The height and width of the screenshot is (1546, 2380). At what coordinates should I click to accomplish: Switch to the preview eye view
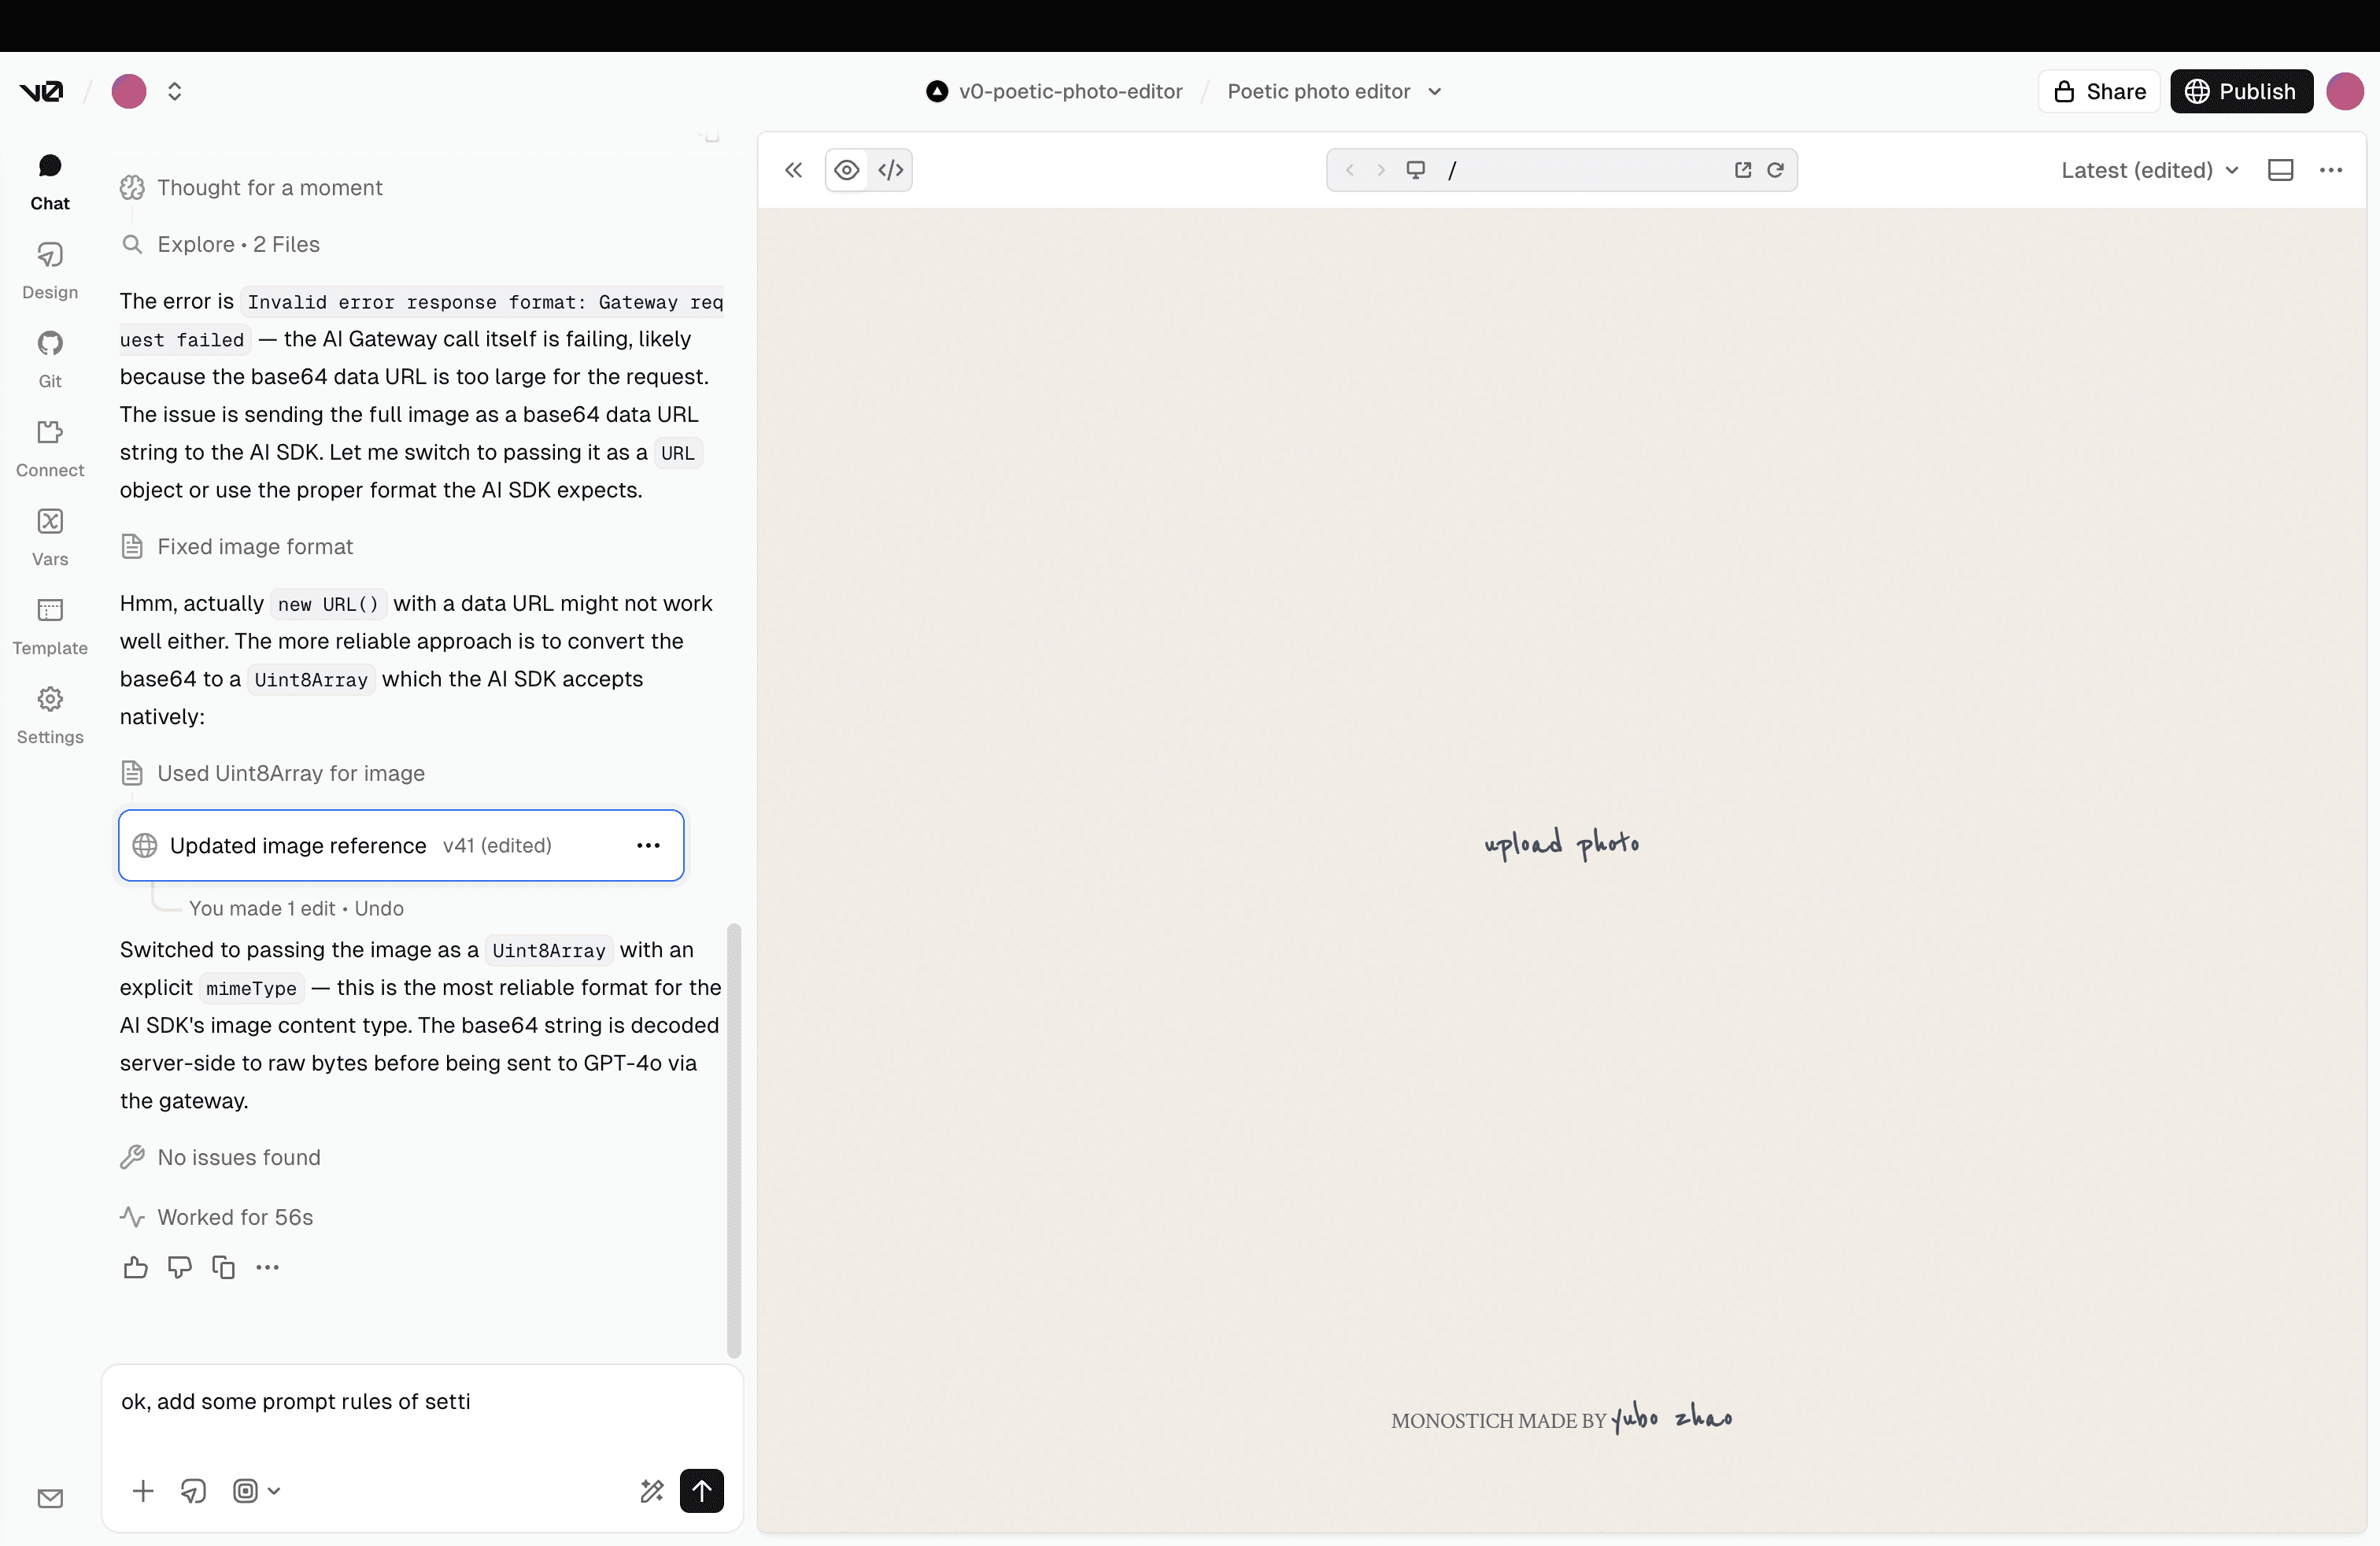(847, 170)
